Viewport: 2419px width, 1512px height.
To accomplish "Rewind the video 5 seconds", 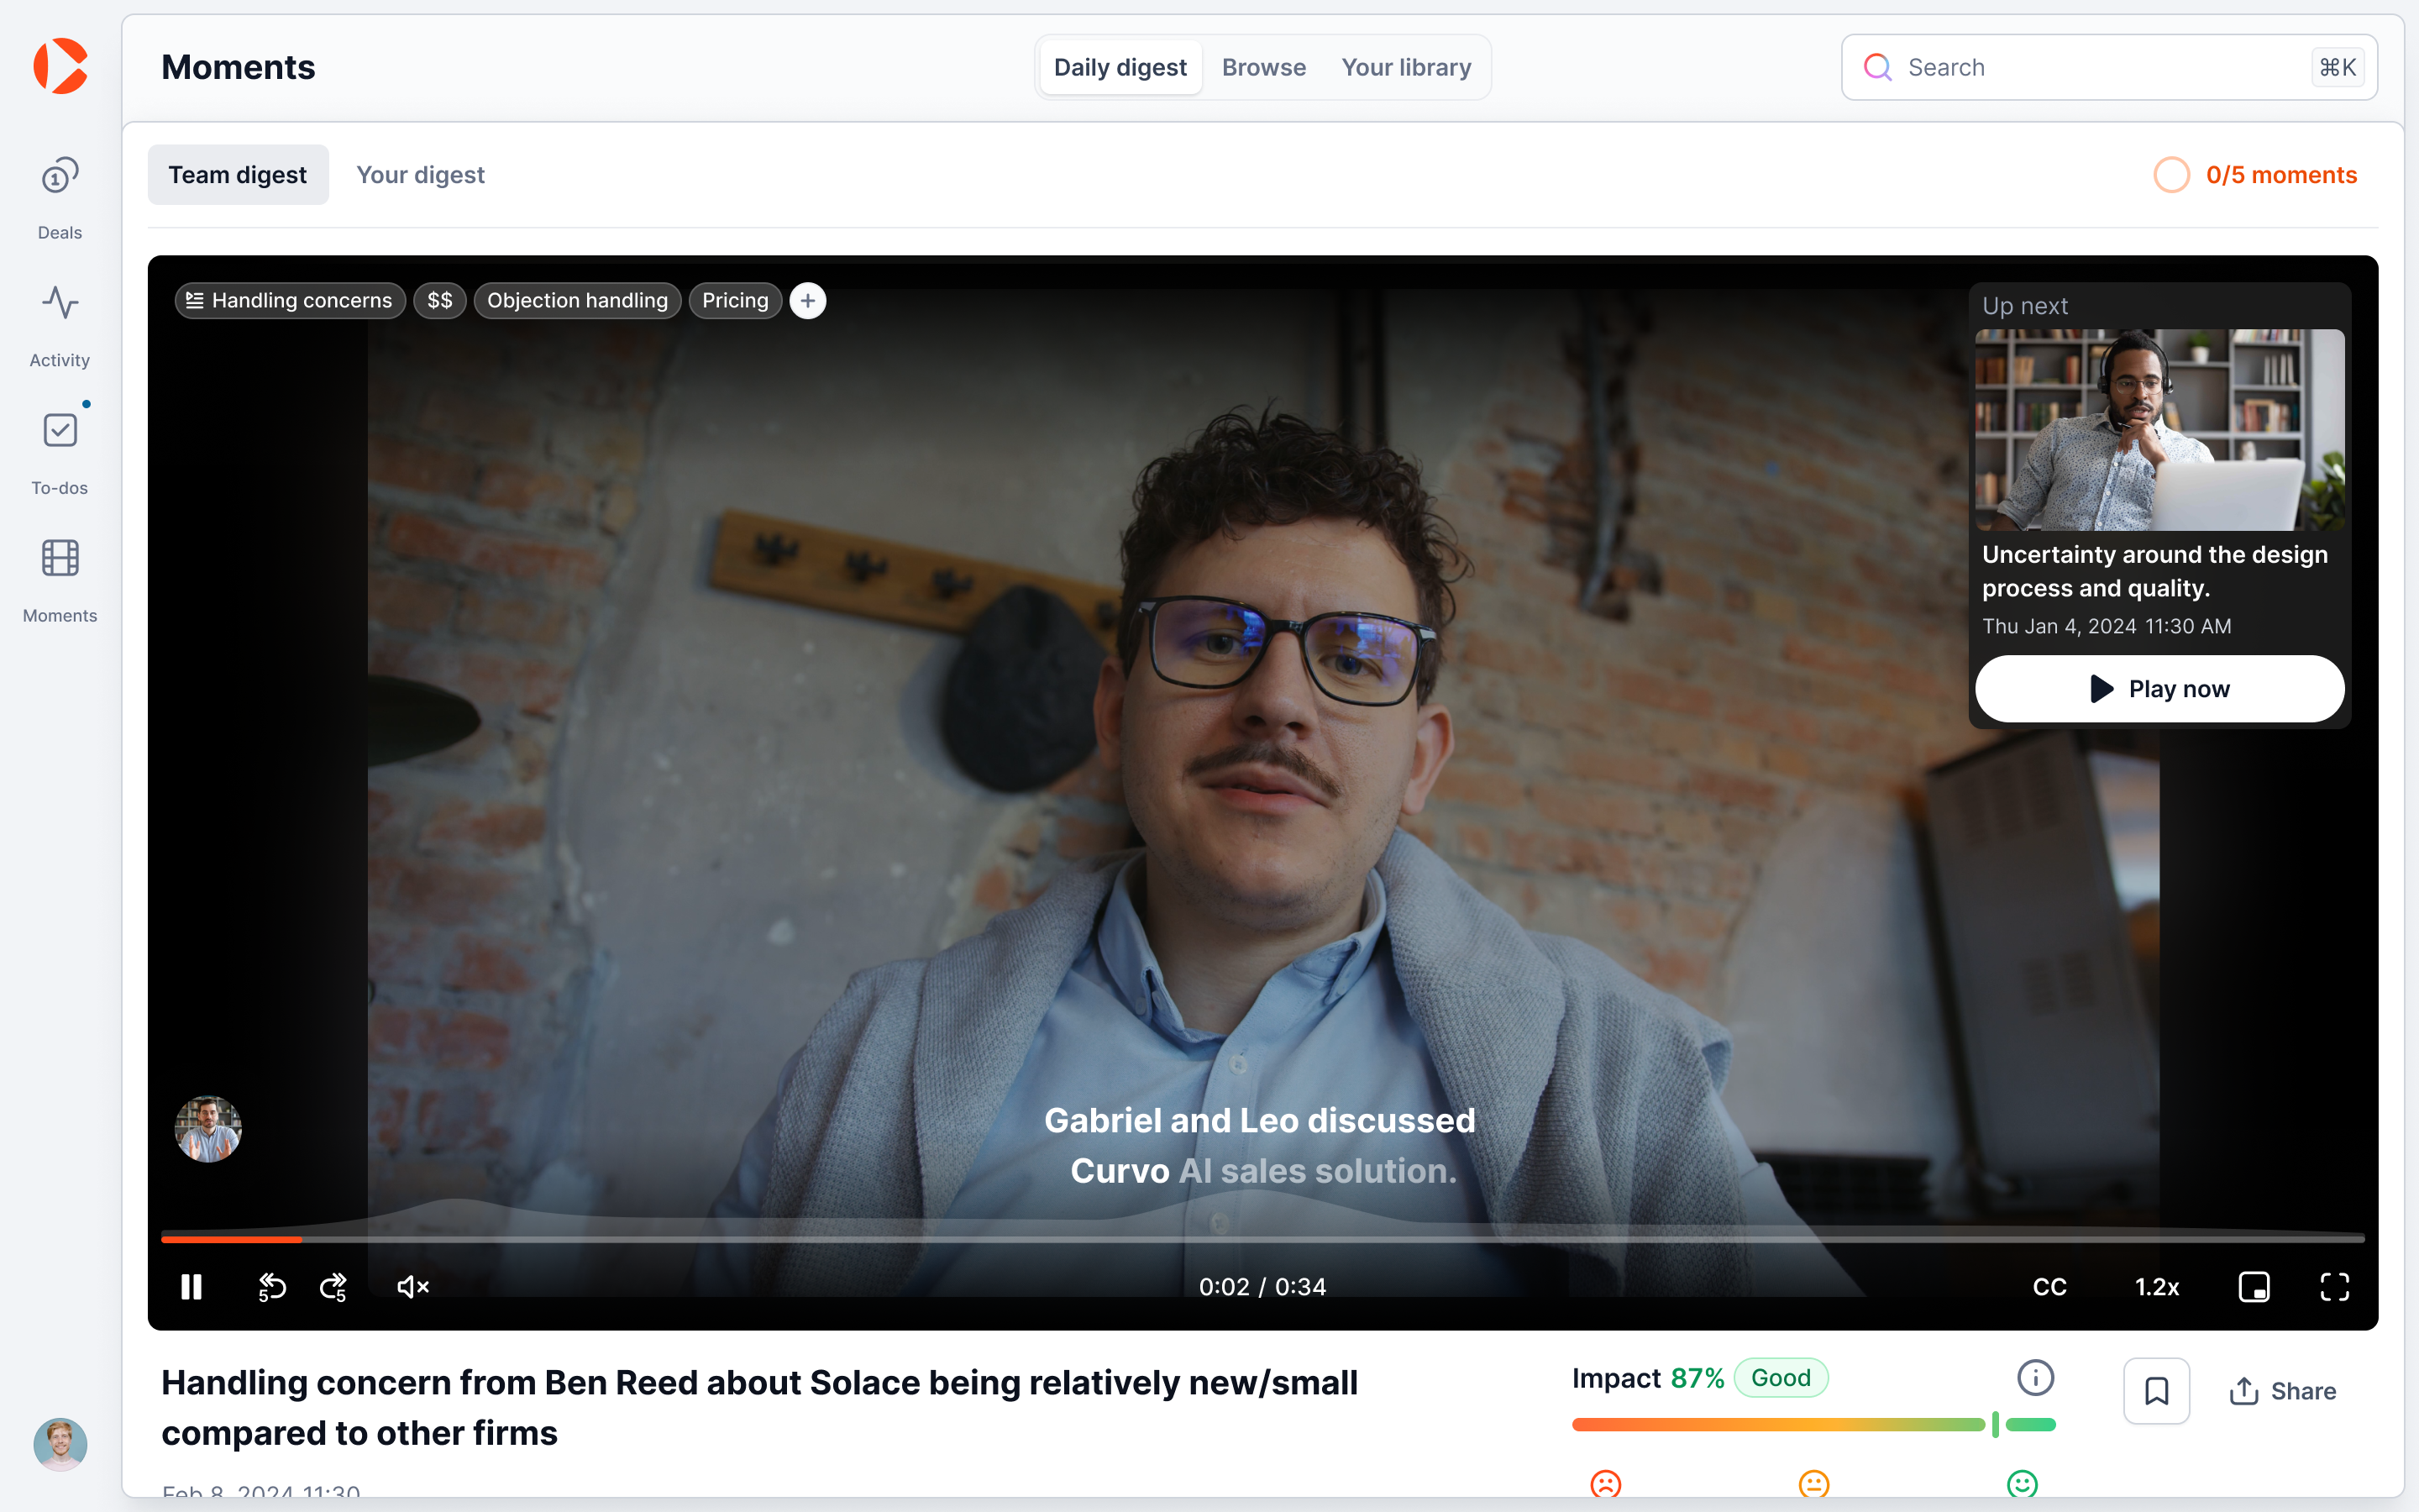I will (x=271, y=1286).
